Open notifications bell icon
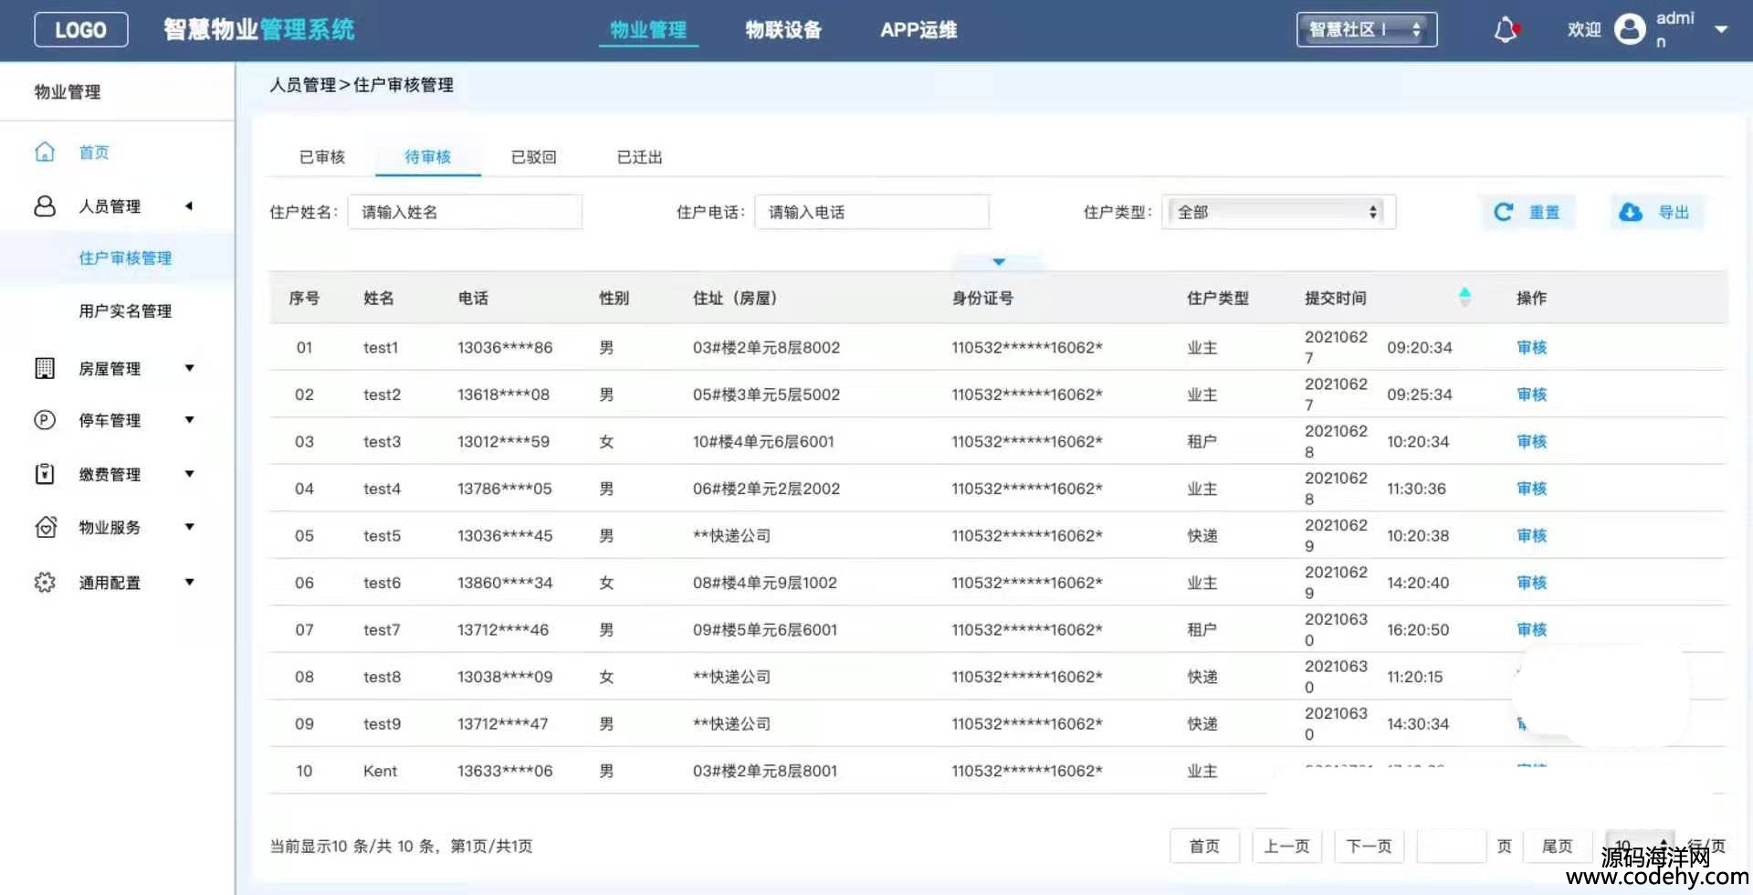This screenshot has height=895, width=1753. pyautogui.click(x=1506, y=30)
